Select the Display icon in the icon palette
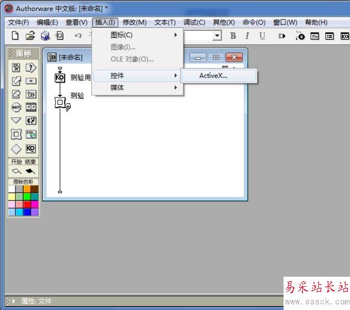 coord(16,68)
